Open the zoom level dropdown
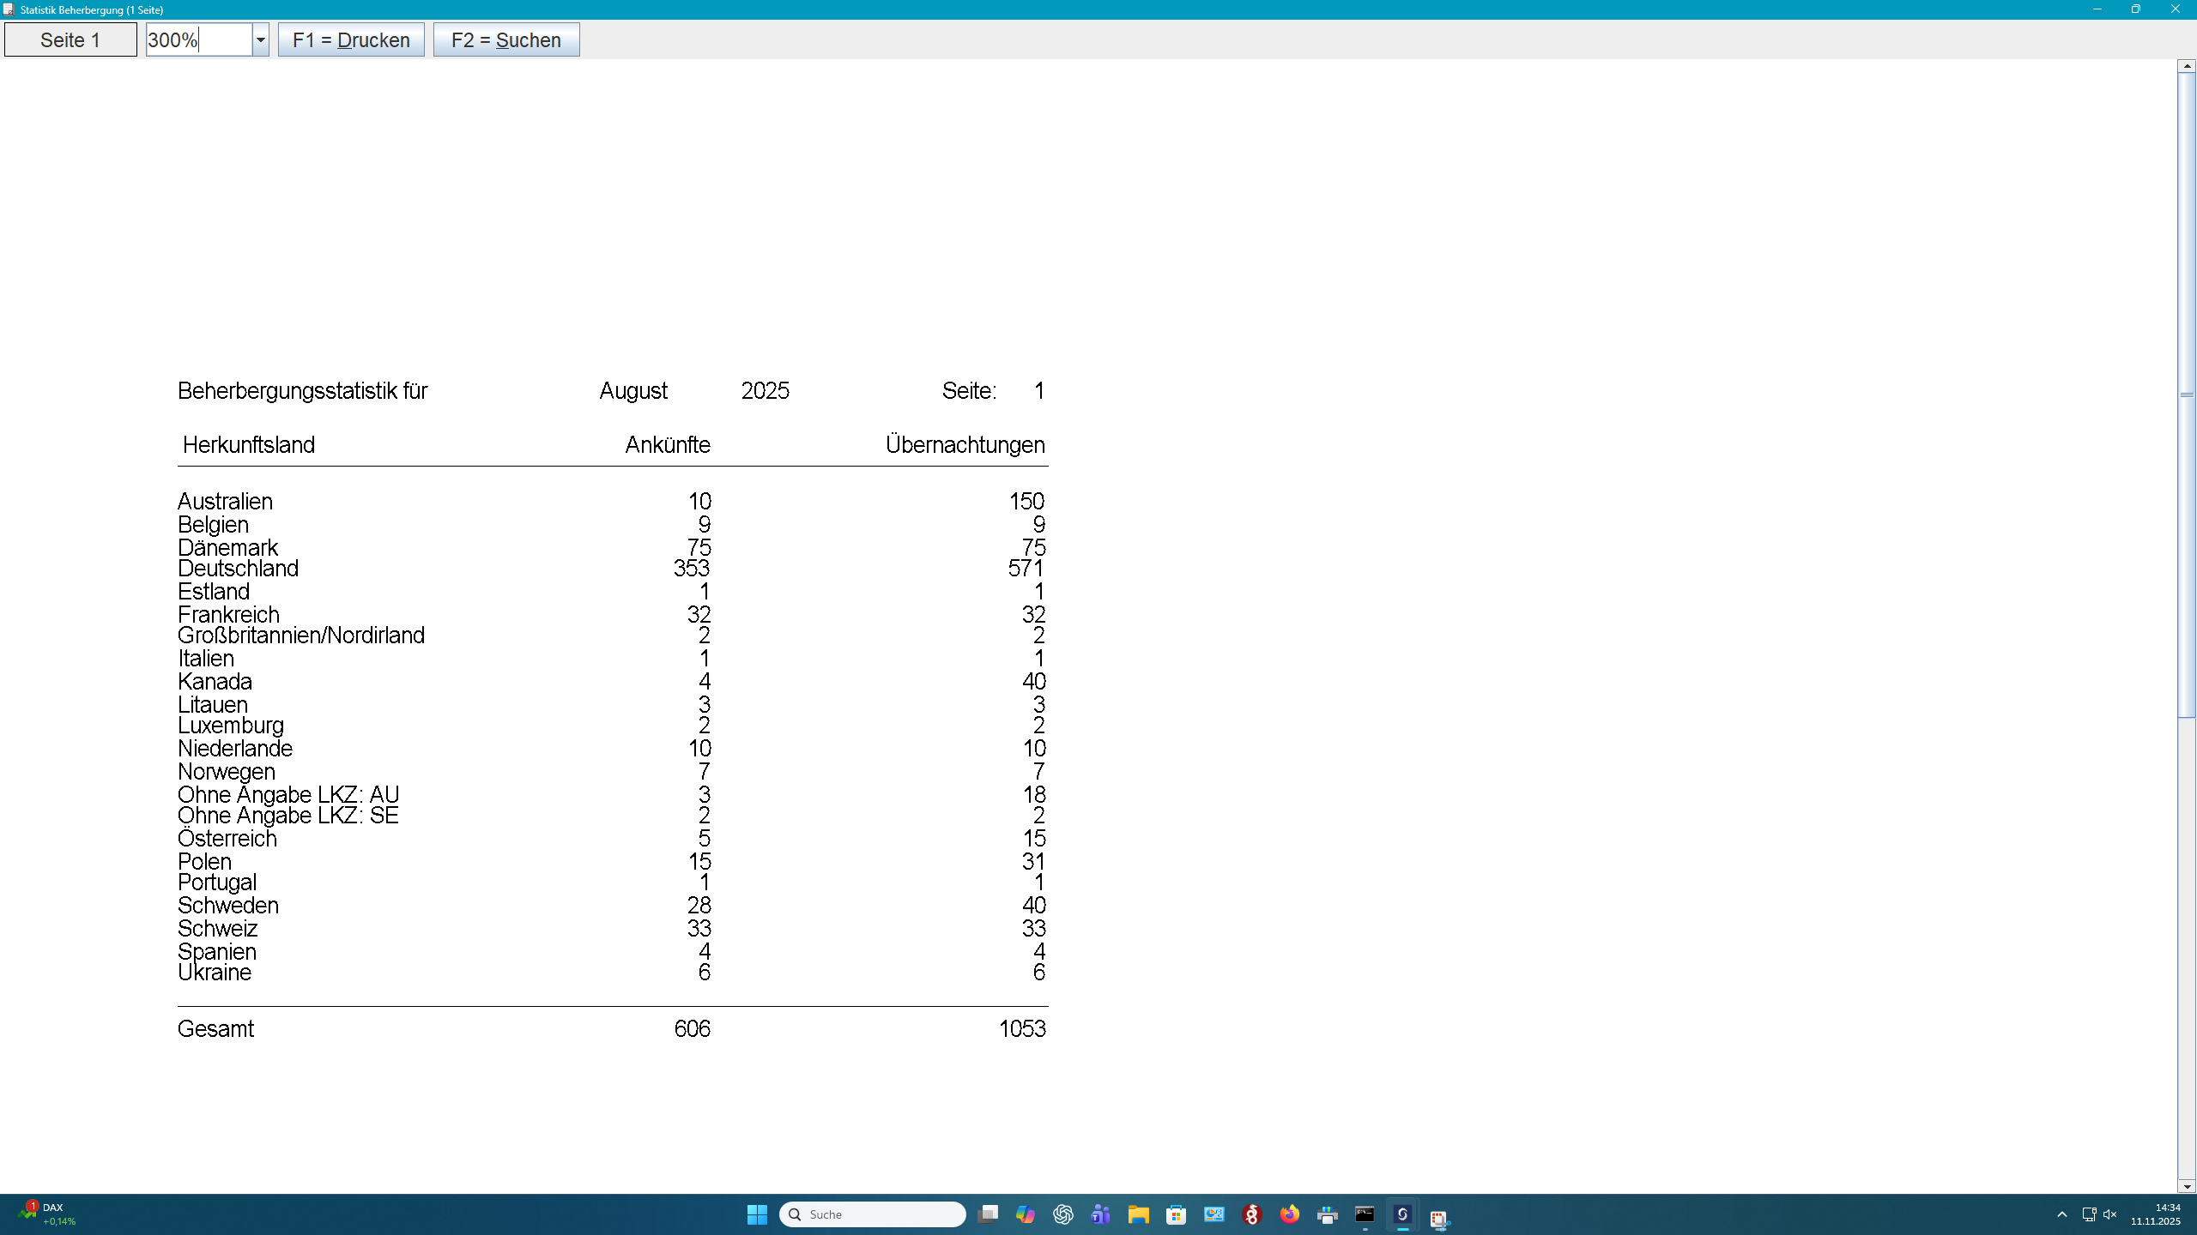The width and height of the screenshot is (2197, 1235). (x=260, y=39)
